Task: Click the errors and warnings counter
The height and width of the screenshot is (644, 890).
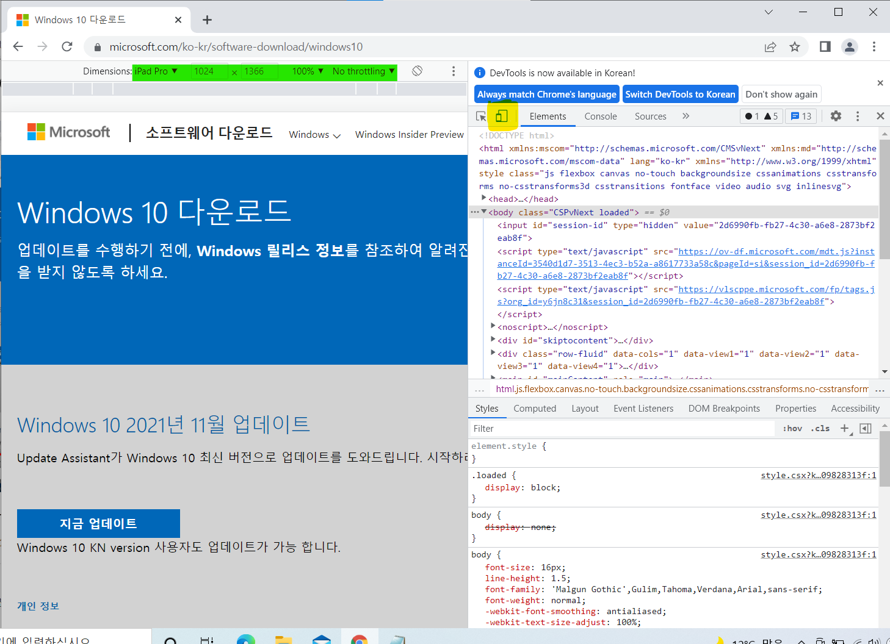Action: [x=761, y=116]
